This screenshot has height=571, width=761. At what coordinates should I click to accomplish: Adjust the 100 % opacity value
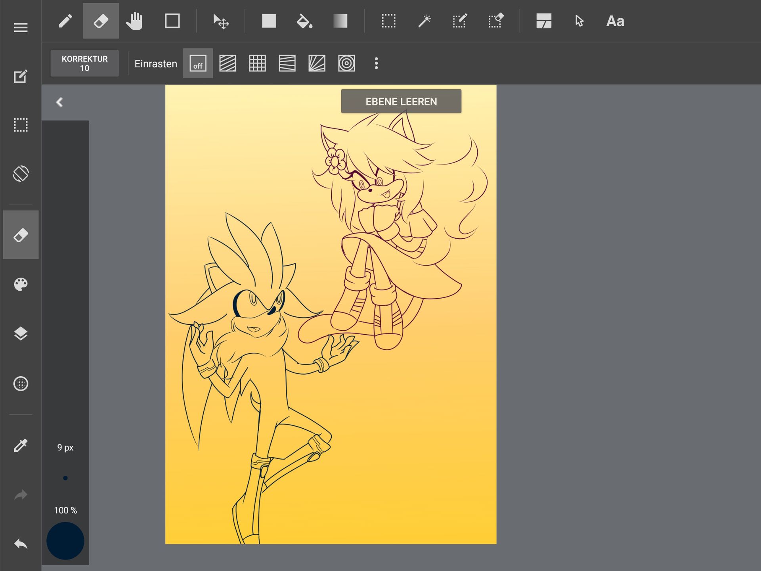point(65,510)
